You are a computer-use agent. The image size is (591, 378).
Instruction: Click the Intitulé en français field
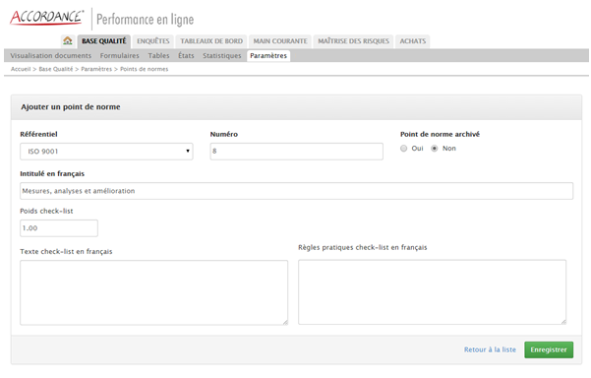(x=297, y=191)
